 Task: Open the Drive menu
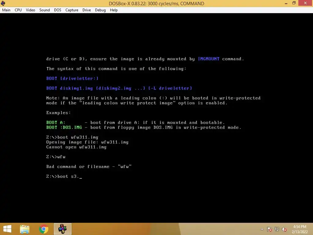[87, 10]
